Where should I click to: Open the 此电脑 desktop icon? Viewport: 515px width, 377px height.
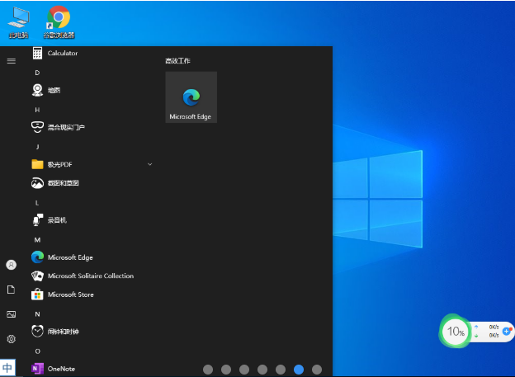click(18, 22)
